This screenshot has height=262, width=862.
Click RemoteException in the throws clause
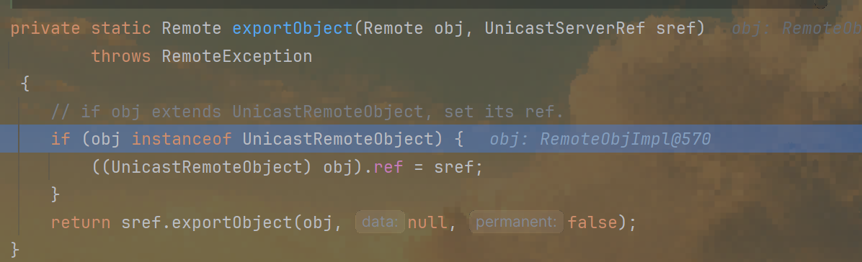[x=237, y=57]
